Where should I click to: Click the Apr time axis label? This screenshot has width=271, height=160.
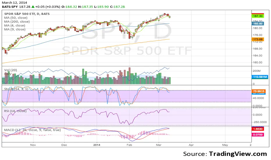click(191, 145)
